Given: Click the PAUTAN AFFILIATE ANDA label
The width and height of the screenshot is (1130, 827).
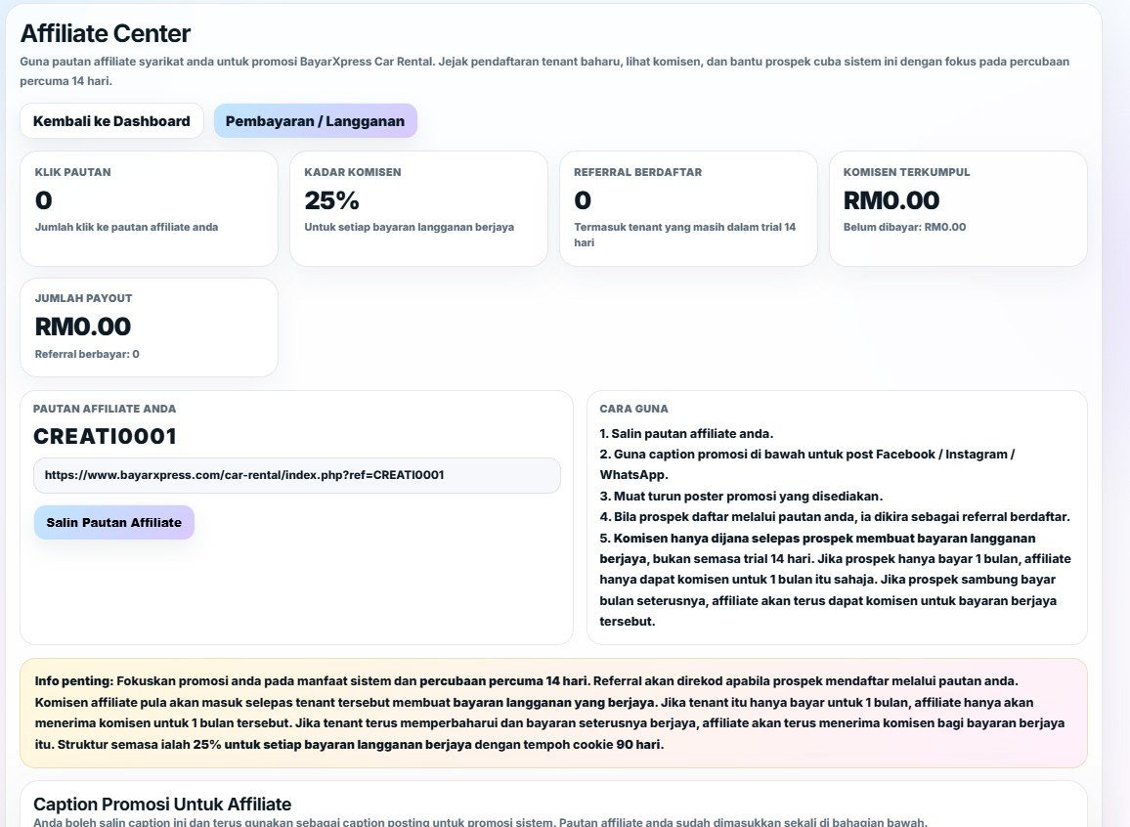Looking at the screenshot, I should (104, 409).
